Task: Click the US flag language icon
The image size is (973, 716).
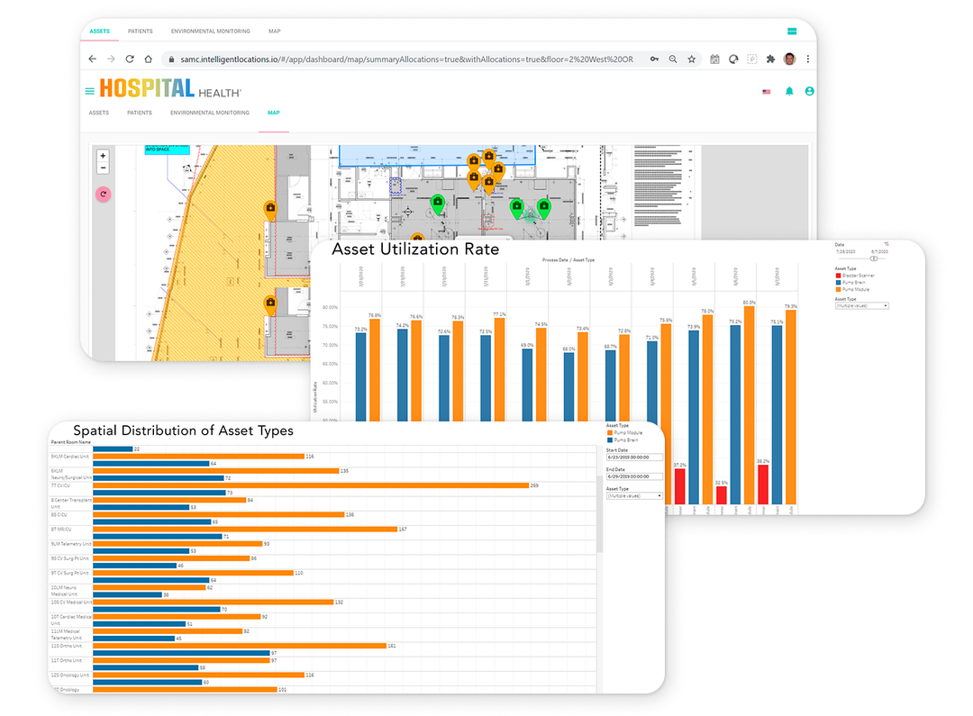Action: coord(767,93)
